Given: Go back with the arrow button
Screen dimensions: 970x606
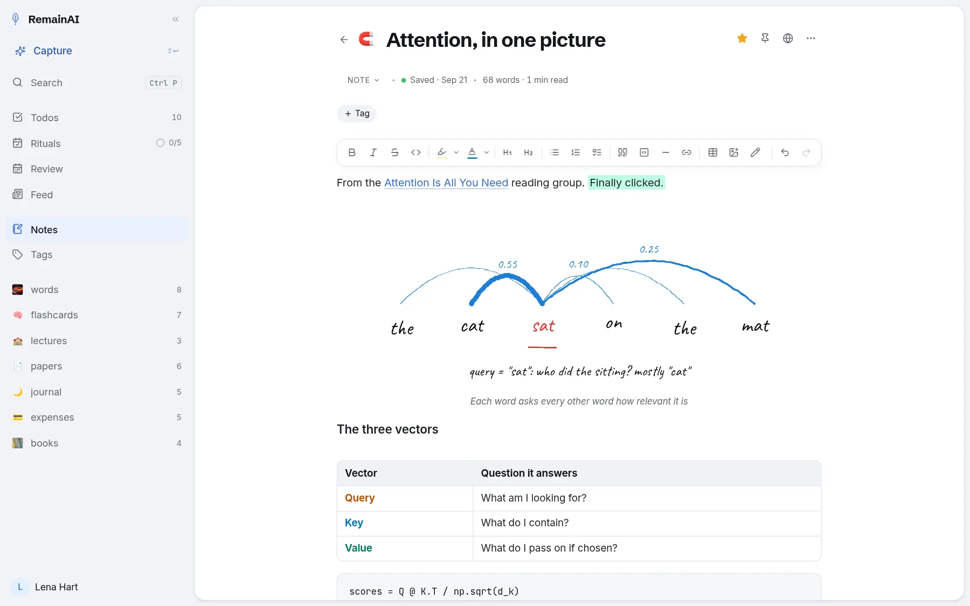Looking at the screenshot, I should (x=344, y=39).
